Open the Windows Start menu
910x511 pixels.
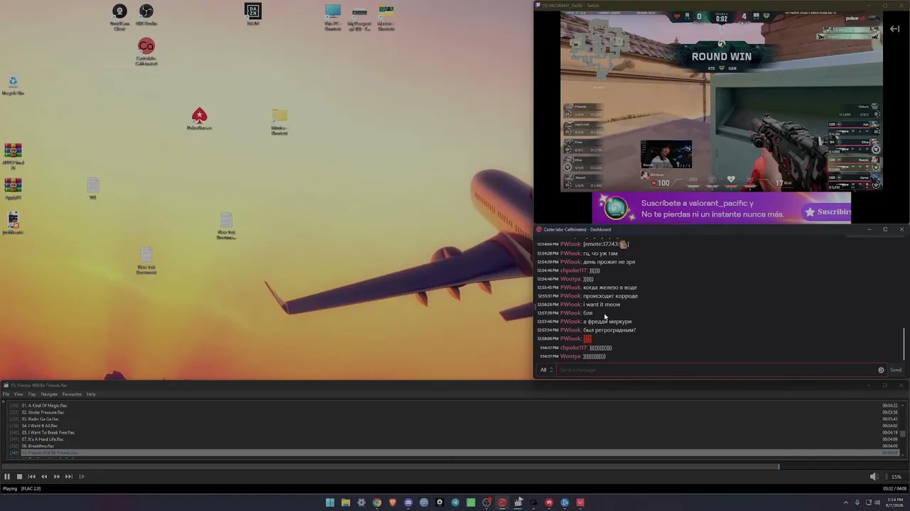coord(330,502)
